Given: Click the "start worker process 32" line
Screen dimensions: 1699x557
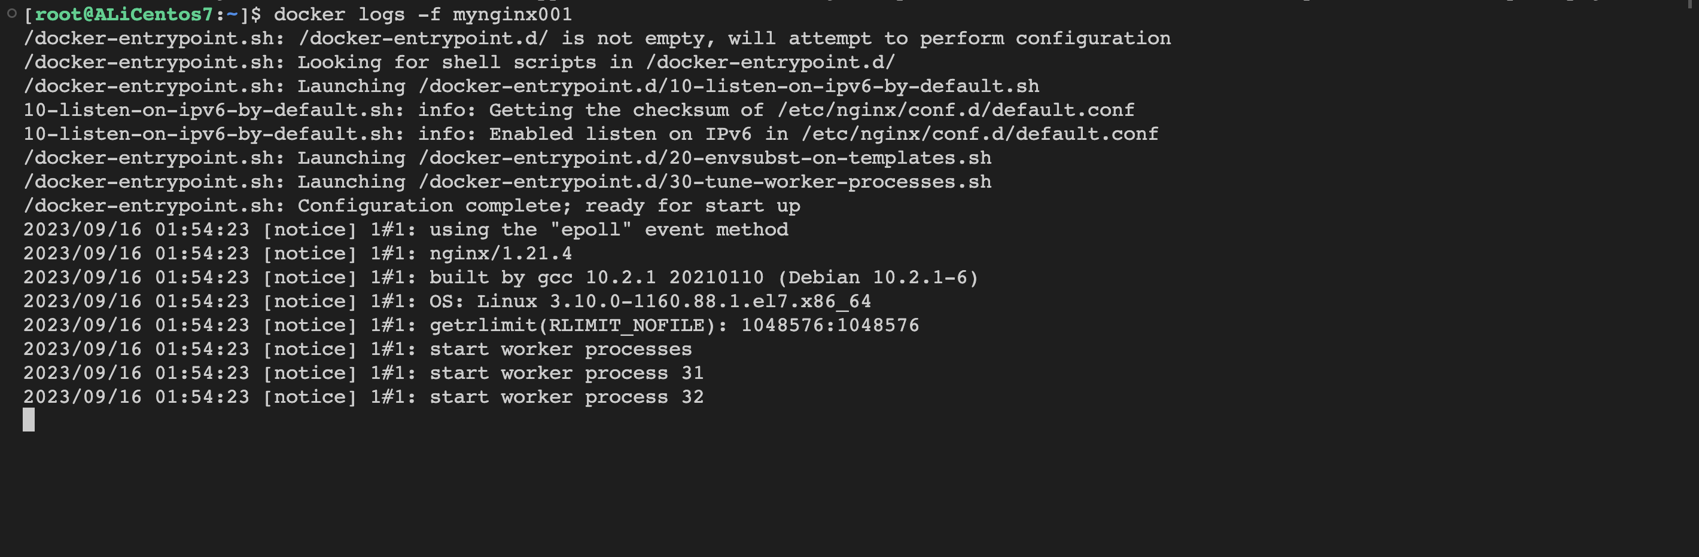Looking at the screenshot, I should [567, 397].
